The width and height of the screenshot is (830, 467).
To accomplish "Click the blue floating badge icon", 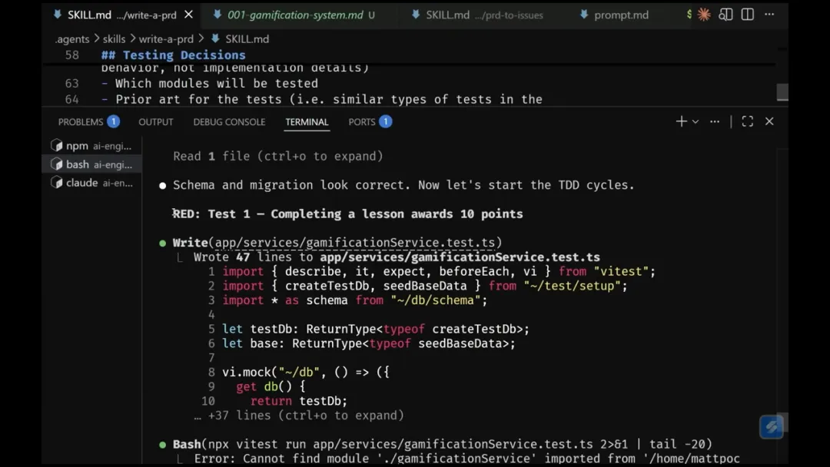I will click(x=772, y=427).
